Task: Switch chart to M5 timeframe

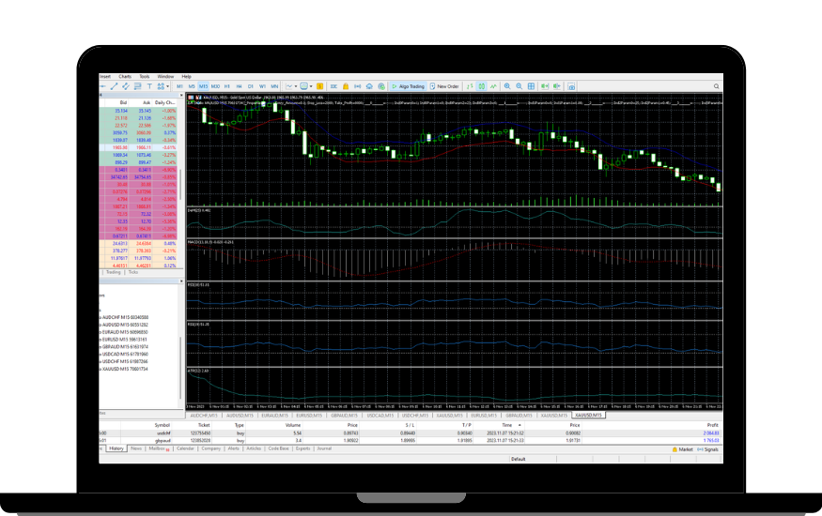Action: click(x=192, y=86)
